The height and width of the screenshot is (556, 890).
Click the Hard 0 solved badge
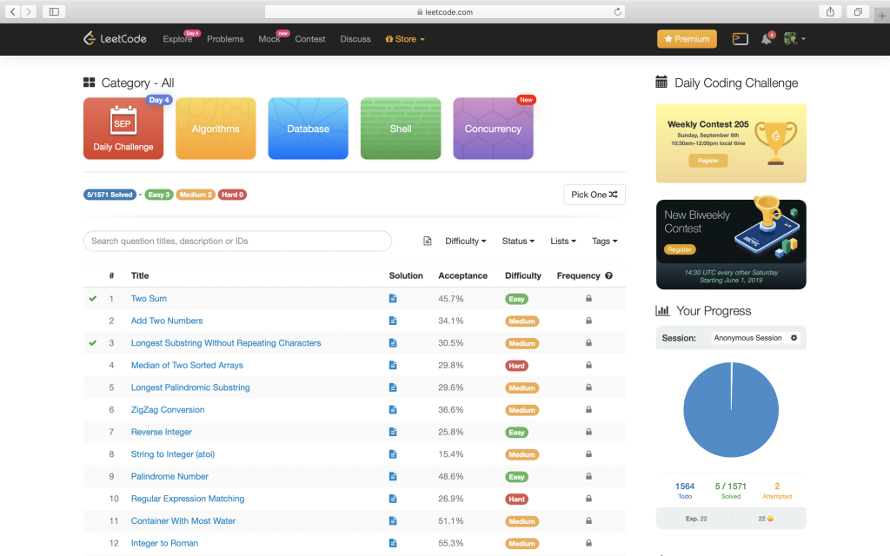[x=232, y=195]
